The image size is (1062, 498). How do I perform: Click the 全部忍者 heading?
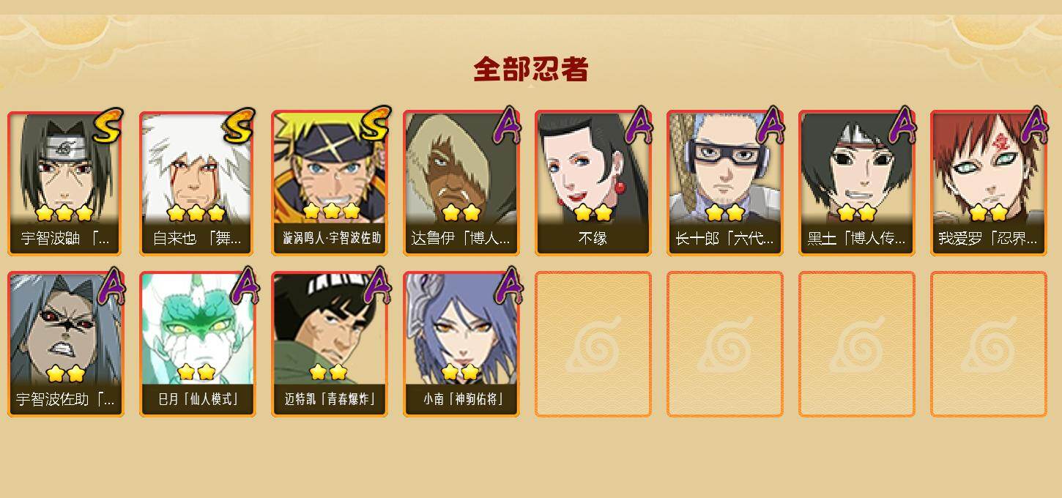tap(531, 70)
